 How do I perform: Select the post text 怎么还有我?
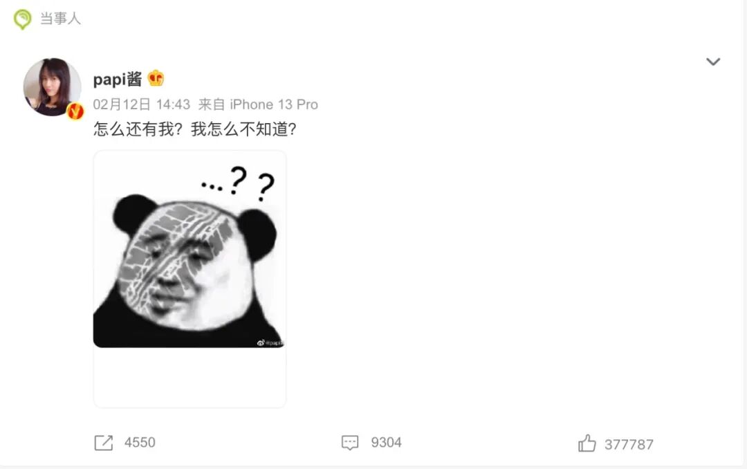(134, 129)
